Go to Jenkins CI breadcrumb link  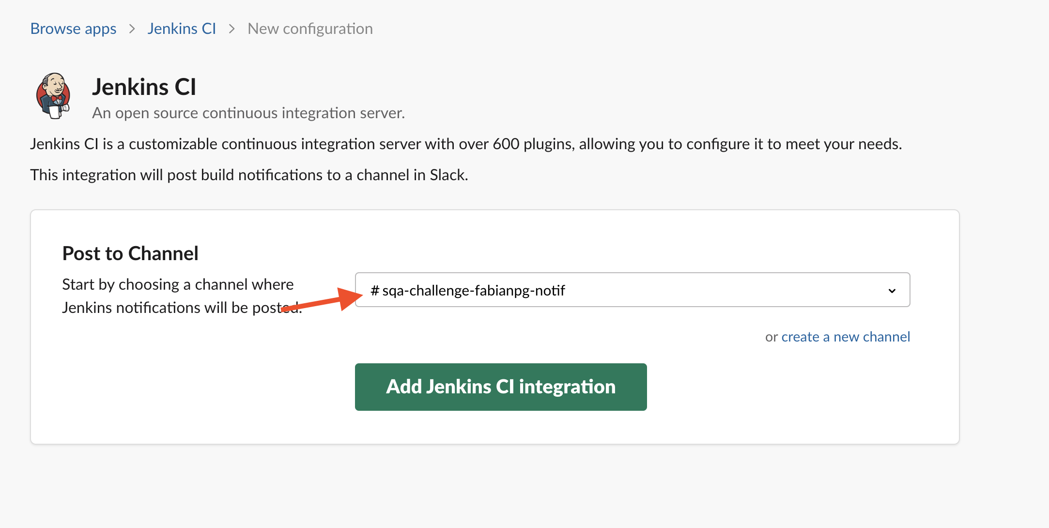click(x=182, y=29)
